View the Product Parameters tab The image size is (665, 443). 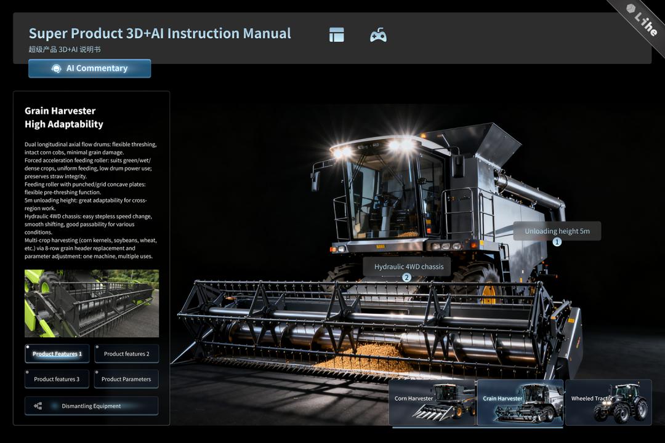(126, 379)
